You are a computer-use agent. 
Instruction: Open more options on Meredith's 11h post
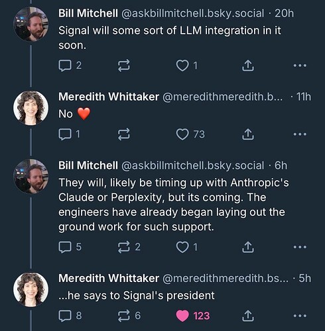[300, 134]
